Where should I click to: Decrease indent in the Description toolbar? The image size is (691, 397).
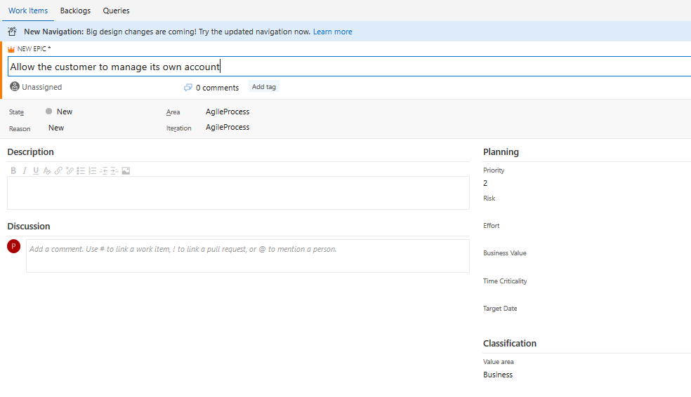click(x=103, y=170)
